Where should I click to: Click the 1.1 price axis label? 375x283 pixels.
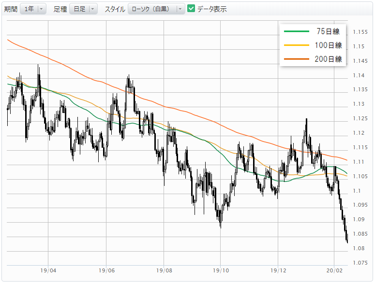click(357, 191)
